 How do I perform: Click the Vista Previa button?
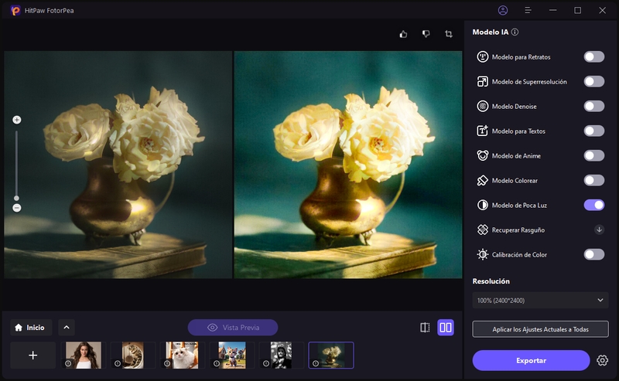coord(233,328)
